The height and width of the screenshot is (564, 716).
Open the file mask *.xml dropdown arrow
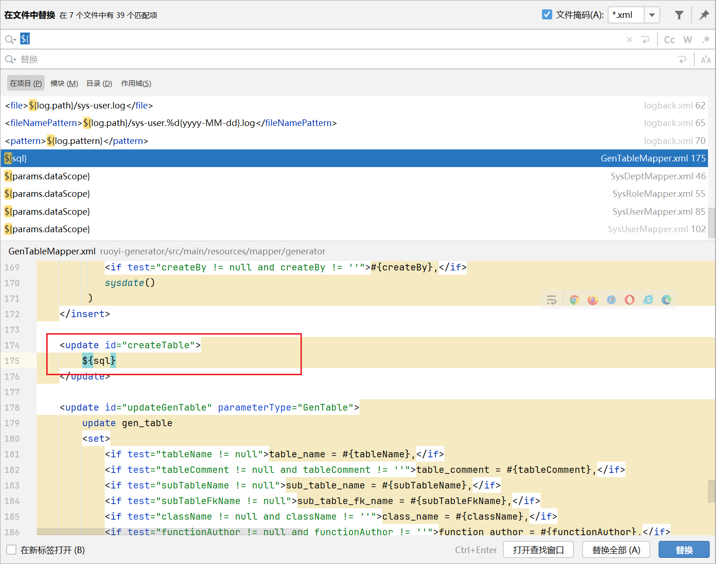(x=652, y=15)
